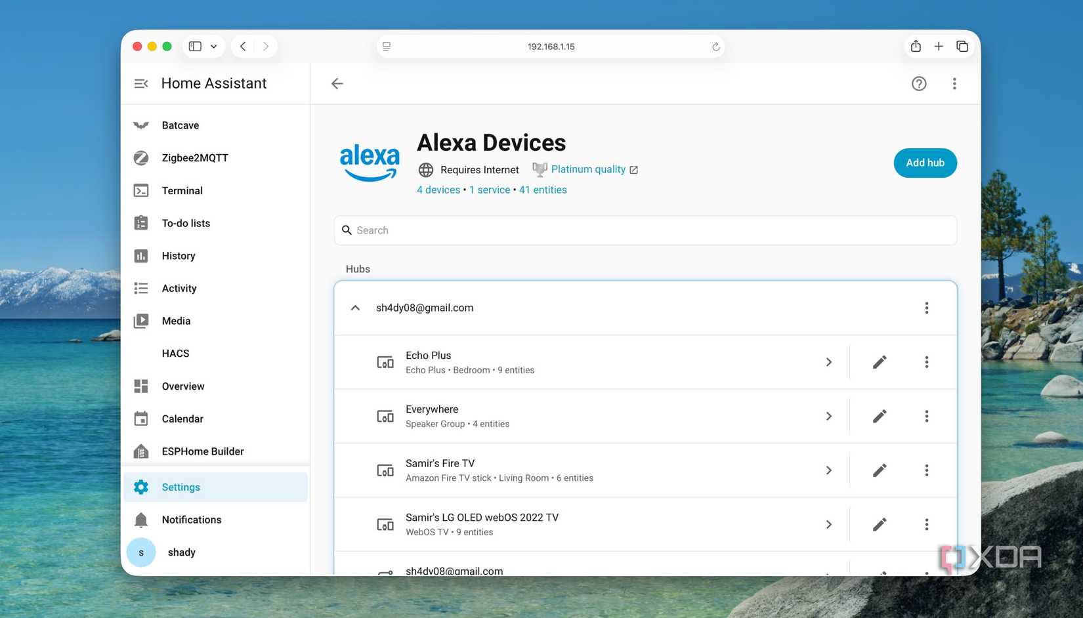Open the shady user profile avatar

point(141,552)
